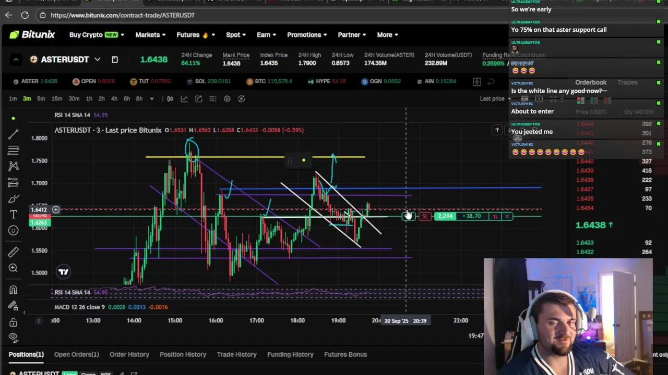Switch chart to 1m timeframe
The height and width of the screenshot is (375, 668).
click(x=13, y=98)
